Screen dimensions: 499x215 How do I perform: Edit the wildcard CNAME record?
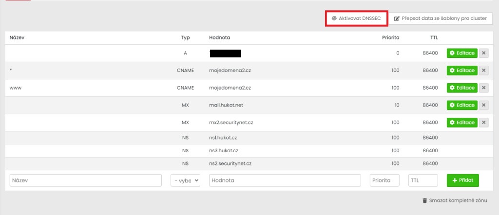point(462,71)
